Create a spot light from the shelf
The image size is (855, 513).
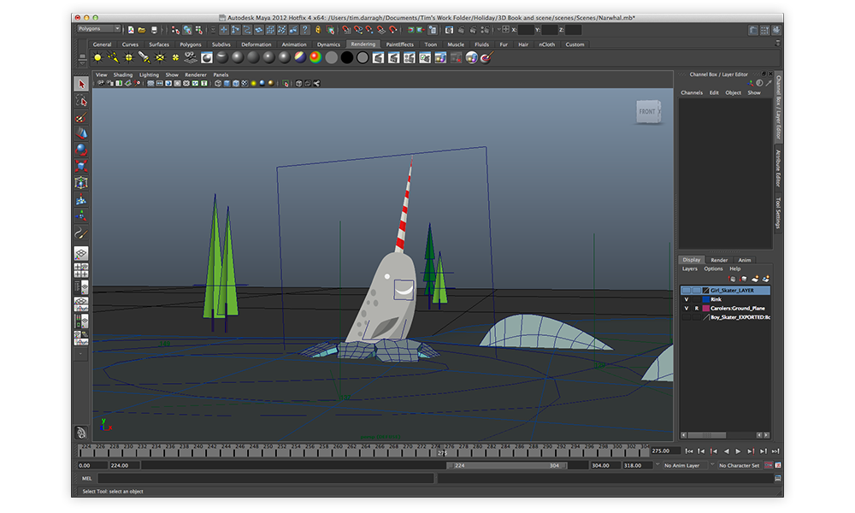pos(144,57)
